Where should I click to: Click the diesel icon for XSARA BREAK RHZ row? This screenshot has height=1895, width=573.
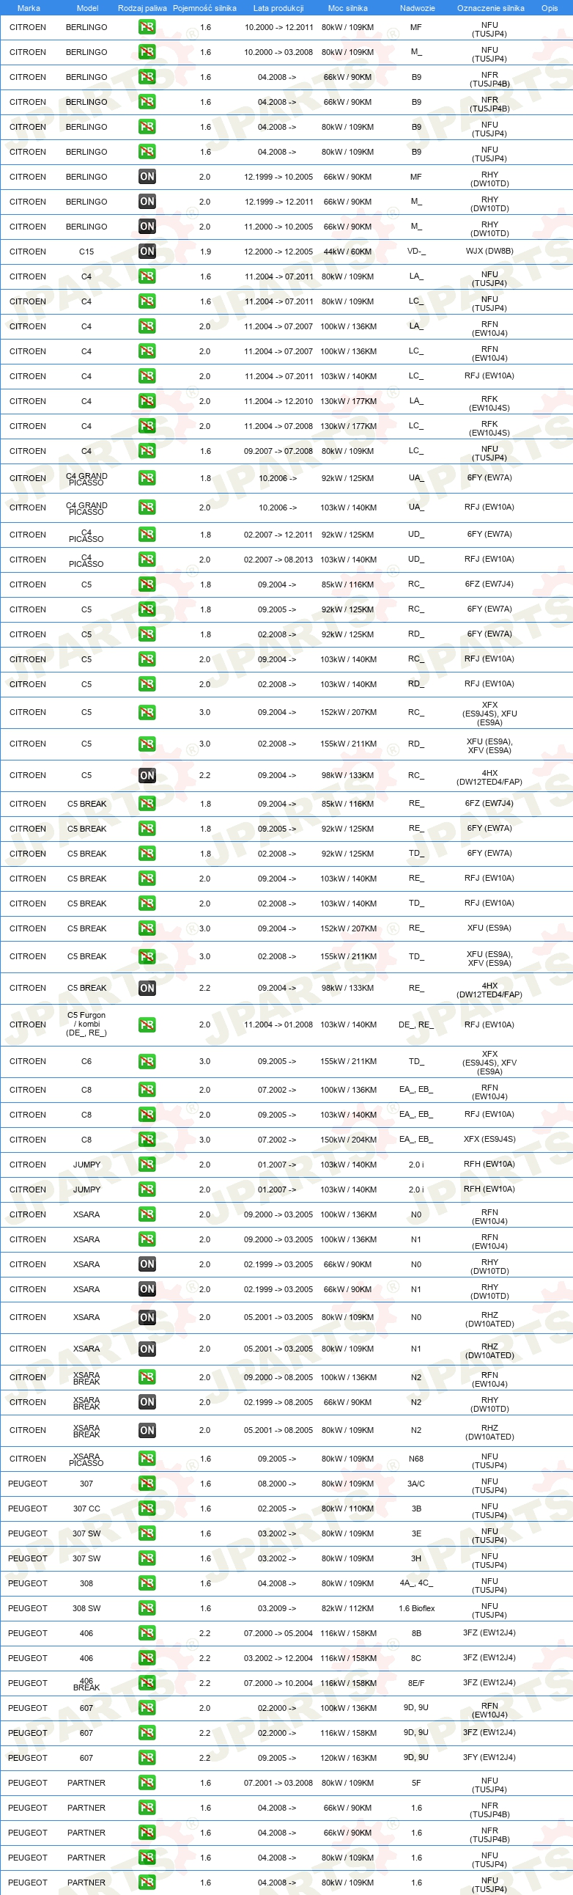(147, 1430)
